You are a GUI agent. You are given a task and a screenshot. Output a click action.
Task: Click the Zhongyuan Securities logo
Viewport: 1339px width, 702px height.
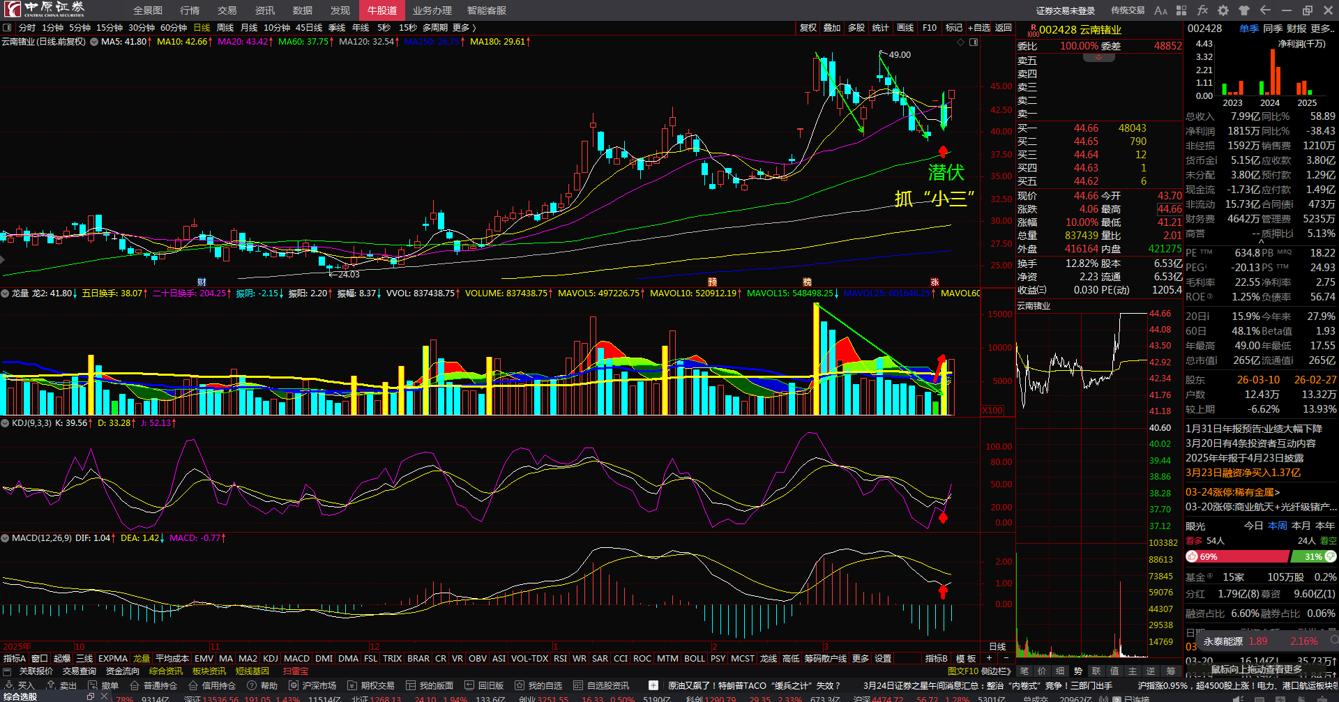[44, 9]
